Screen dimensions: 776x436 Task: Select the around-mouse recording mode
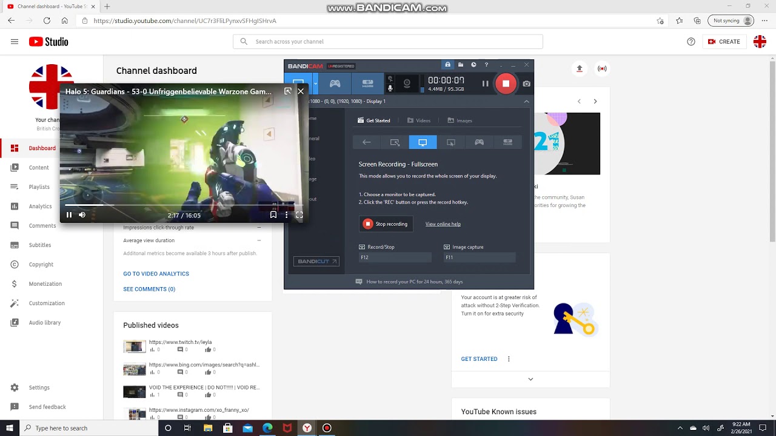pos(451,142)
